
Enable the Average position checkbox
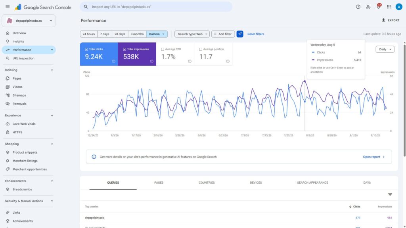201,49
